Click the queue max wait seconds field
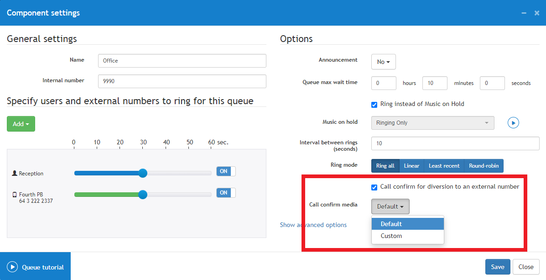Image resolution: width=546 pixels, height=280 pixels. pos(492,83)
